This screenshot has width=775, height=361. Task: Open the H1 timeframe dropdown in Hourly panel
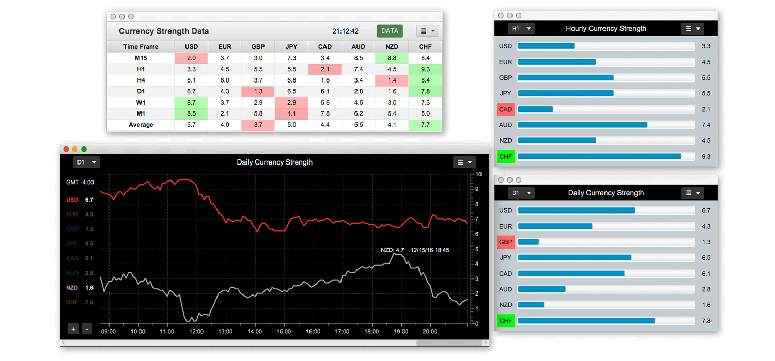click(x=521, y=28)
